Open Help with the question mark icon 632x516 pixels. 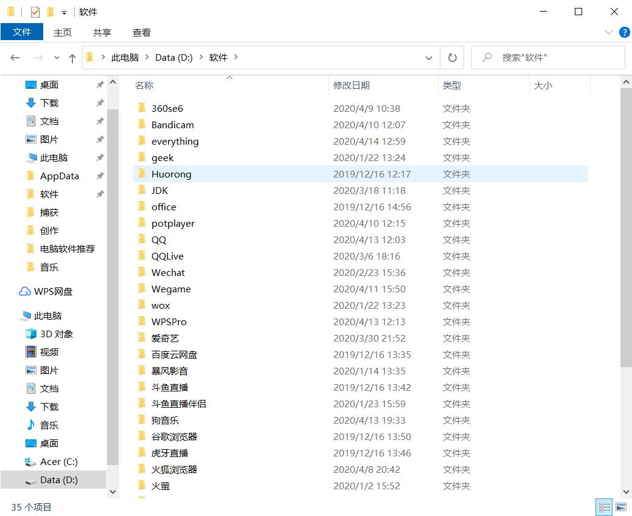(x=625, y=32)
